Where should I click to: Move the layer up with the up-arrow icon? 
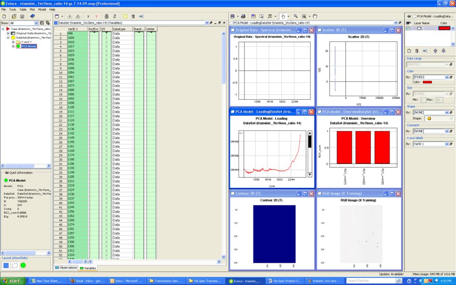(x=436, y=50)
